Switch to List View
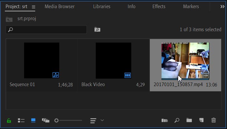This screenshot has width=227, height=129. (x=21, y=121)
